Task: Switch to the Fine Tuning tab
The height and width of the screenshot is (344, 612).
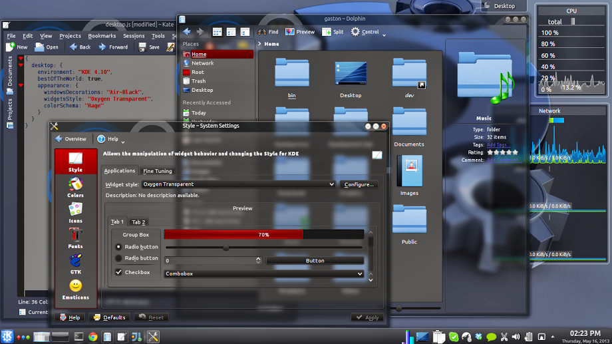Action: [x=157, y=170]
